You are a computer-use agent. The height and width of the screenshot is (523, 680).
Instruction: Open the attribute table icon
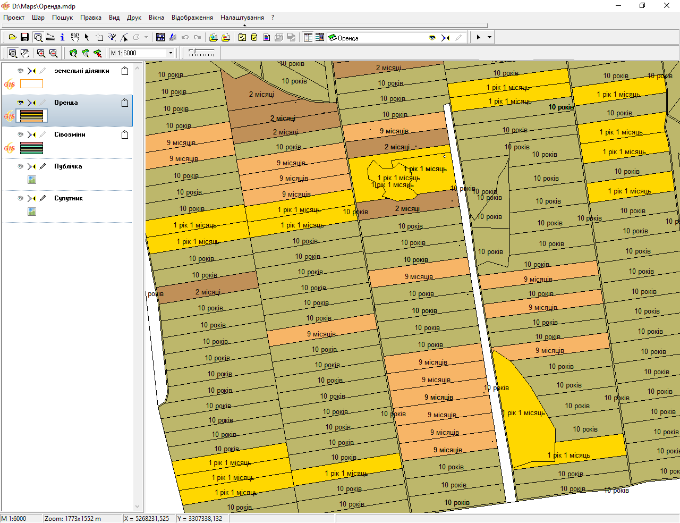(160, 37)
